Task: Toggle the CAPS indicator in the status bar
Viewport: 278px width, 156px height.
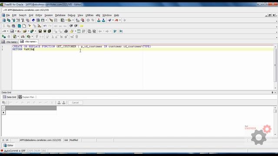Action: pyautogui.click(x=30, y=151)
